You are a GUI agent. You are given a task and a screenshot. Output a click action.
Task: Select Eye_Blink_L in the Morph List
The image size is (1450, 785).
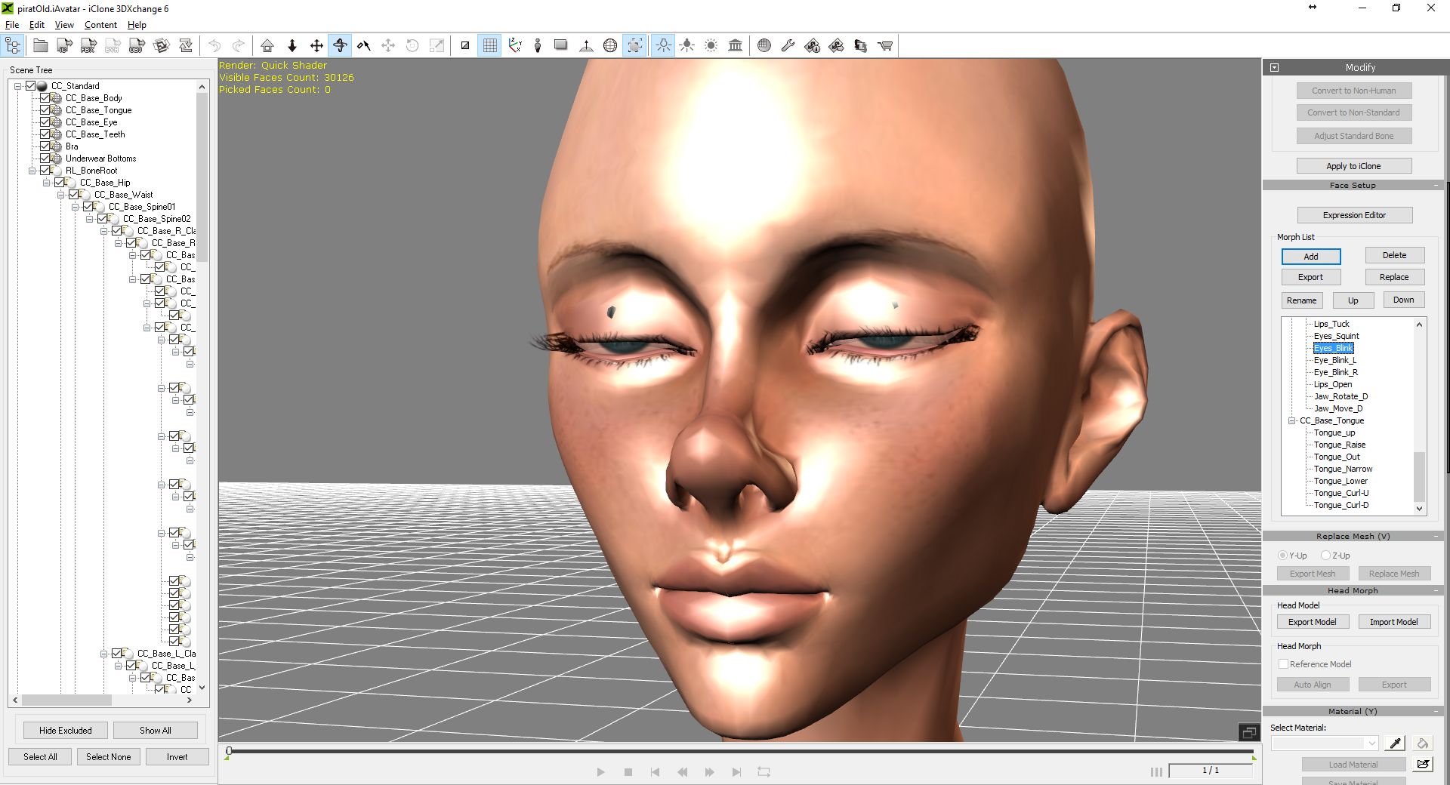tap(1334, 360)
